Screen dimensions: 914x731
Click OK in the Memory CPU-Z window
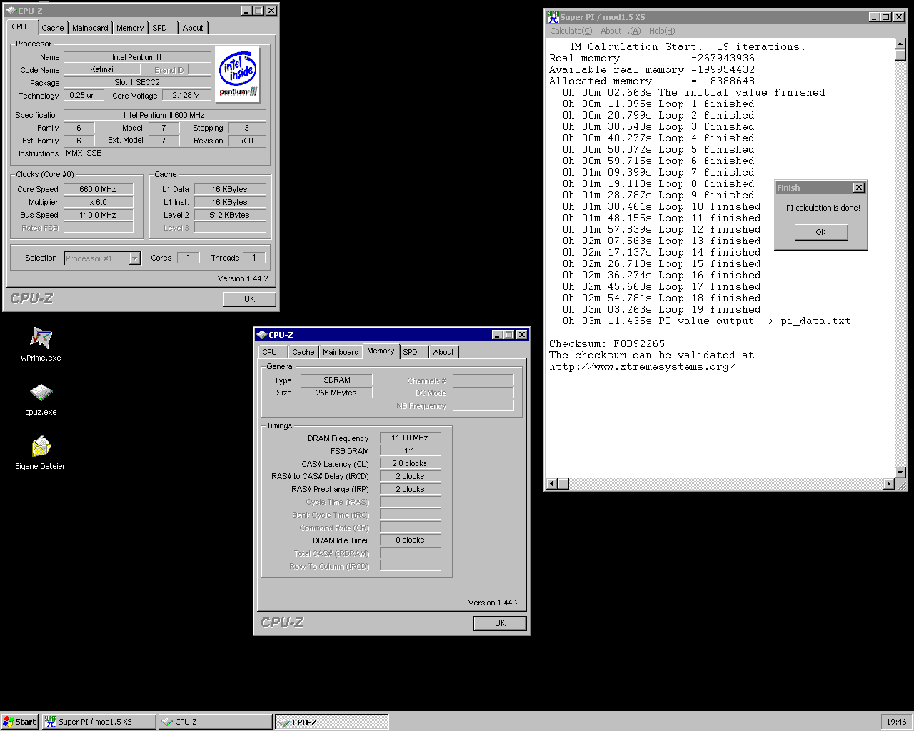[500, 623]
